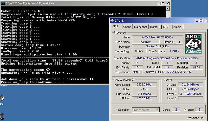
Task: Click the Code Name value Windsor
Action: tap(146, 42)
